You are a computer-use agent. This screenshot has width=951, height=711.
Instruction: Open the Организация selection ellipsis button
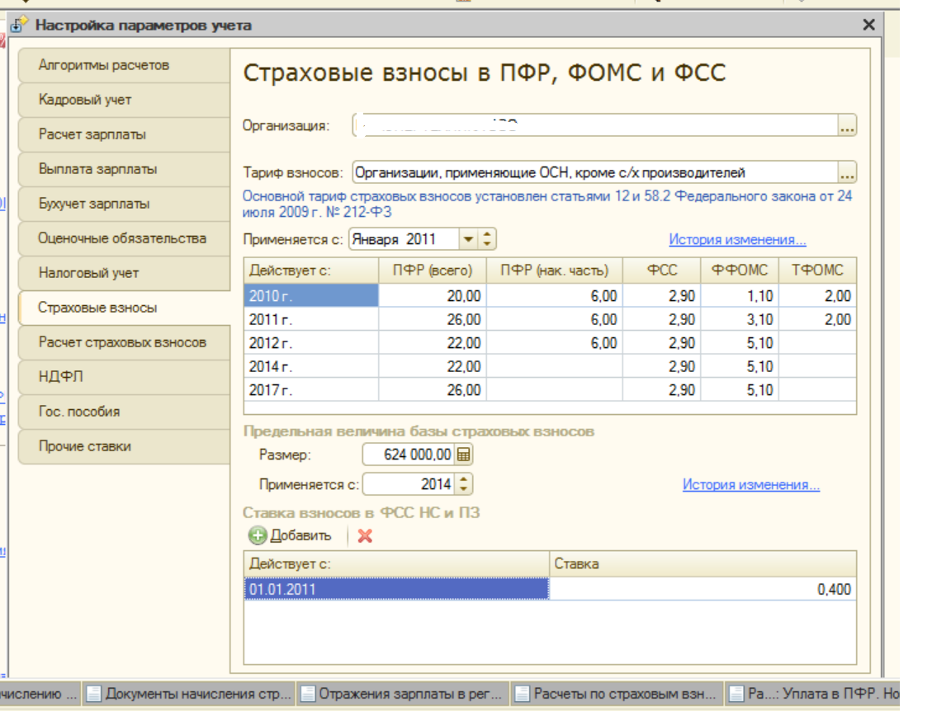point(847,126)
